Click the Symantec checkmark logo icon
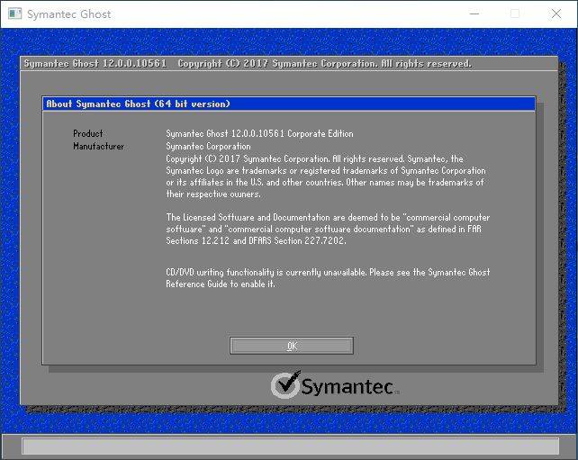This screenshot has width=578, height=460. [x=285, y=385]
